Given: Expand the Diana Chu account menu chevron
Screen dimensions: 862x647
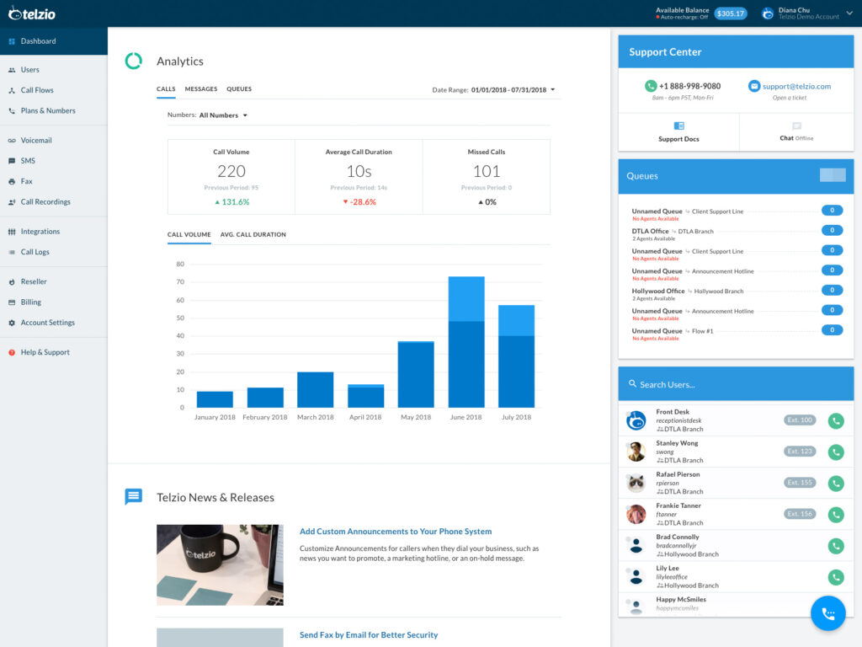Looking at the screenshot, I should tap(849, 13).
